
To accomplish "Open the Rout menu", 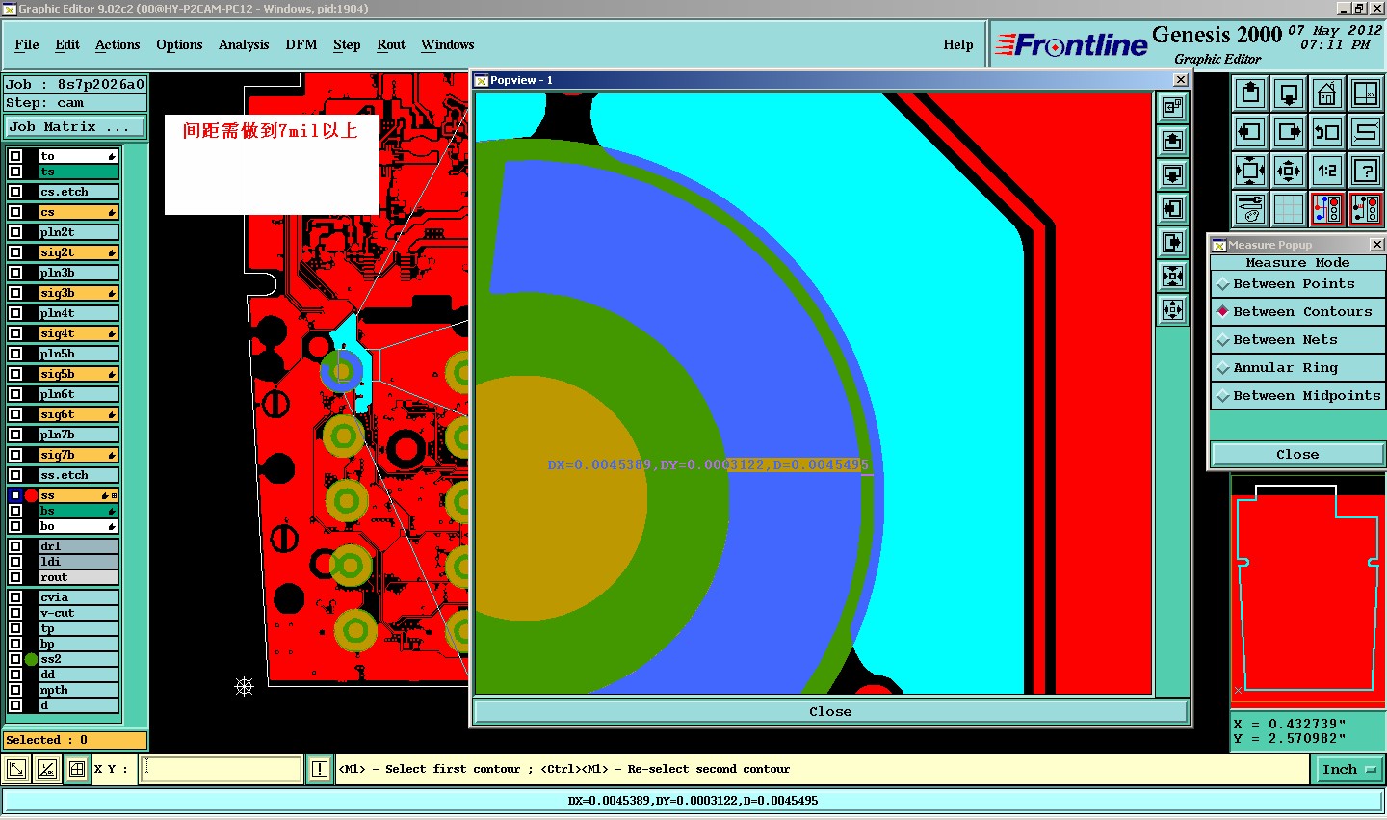I will click(391, 44).
